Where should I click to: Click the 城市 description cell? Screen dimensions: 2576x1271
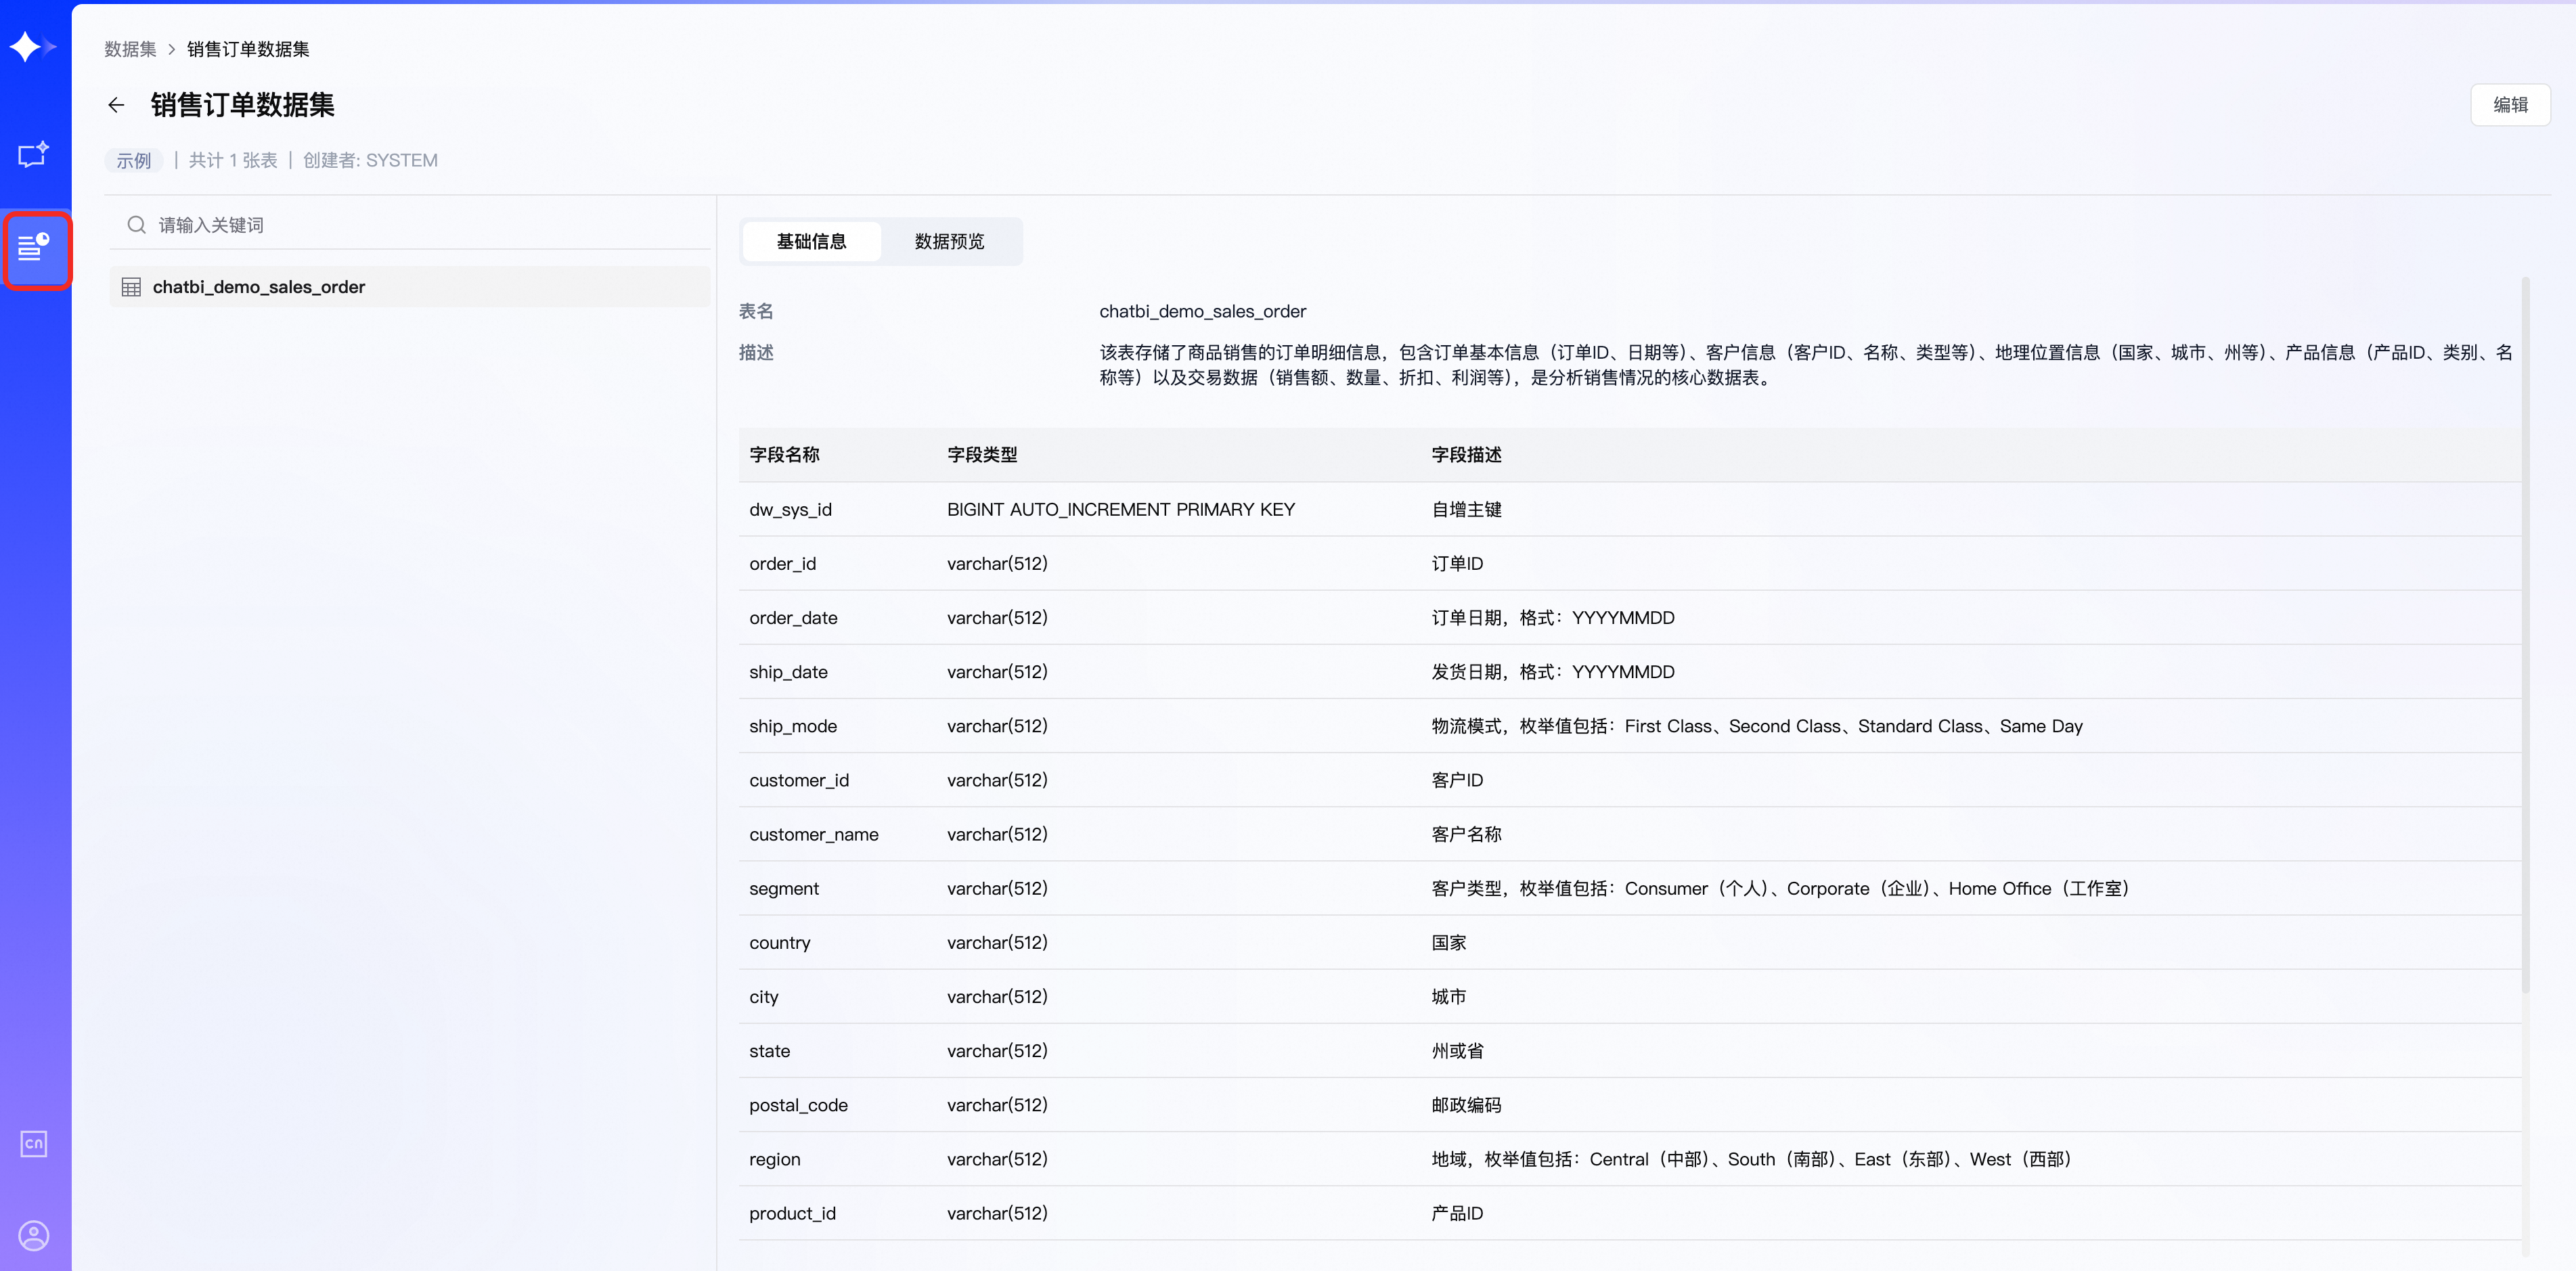(1449, 997)
